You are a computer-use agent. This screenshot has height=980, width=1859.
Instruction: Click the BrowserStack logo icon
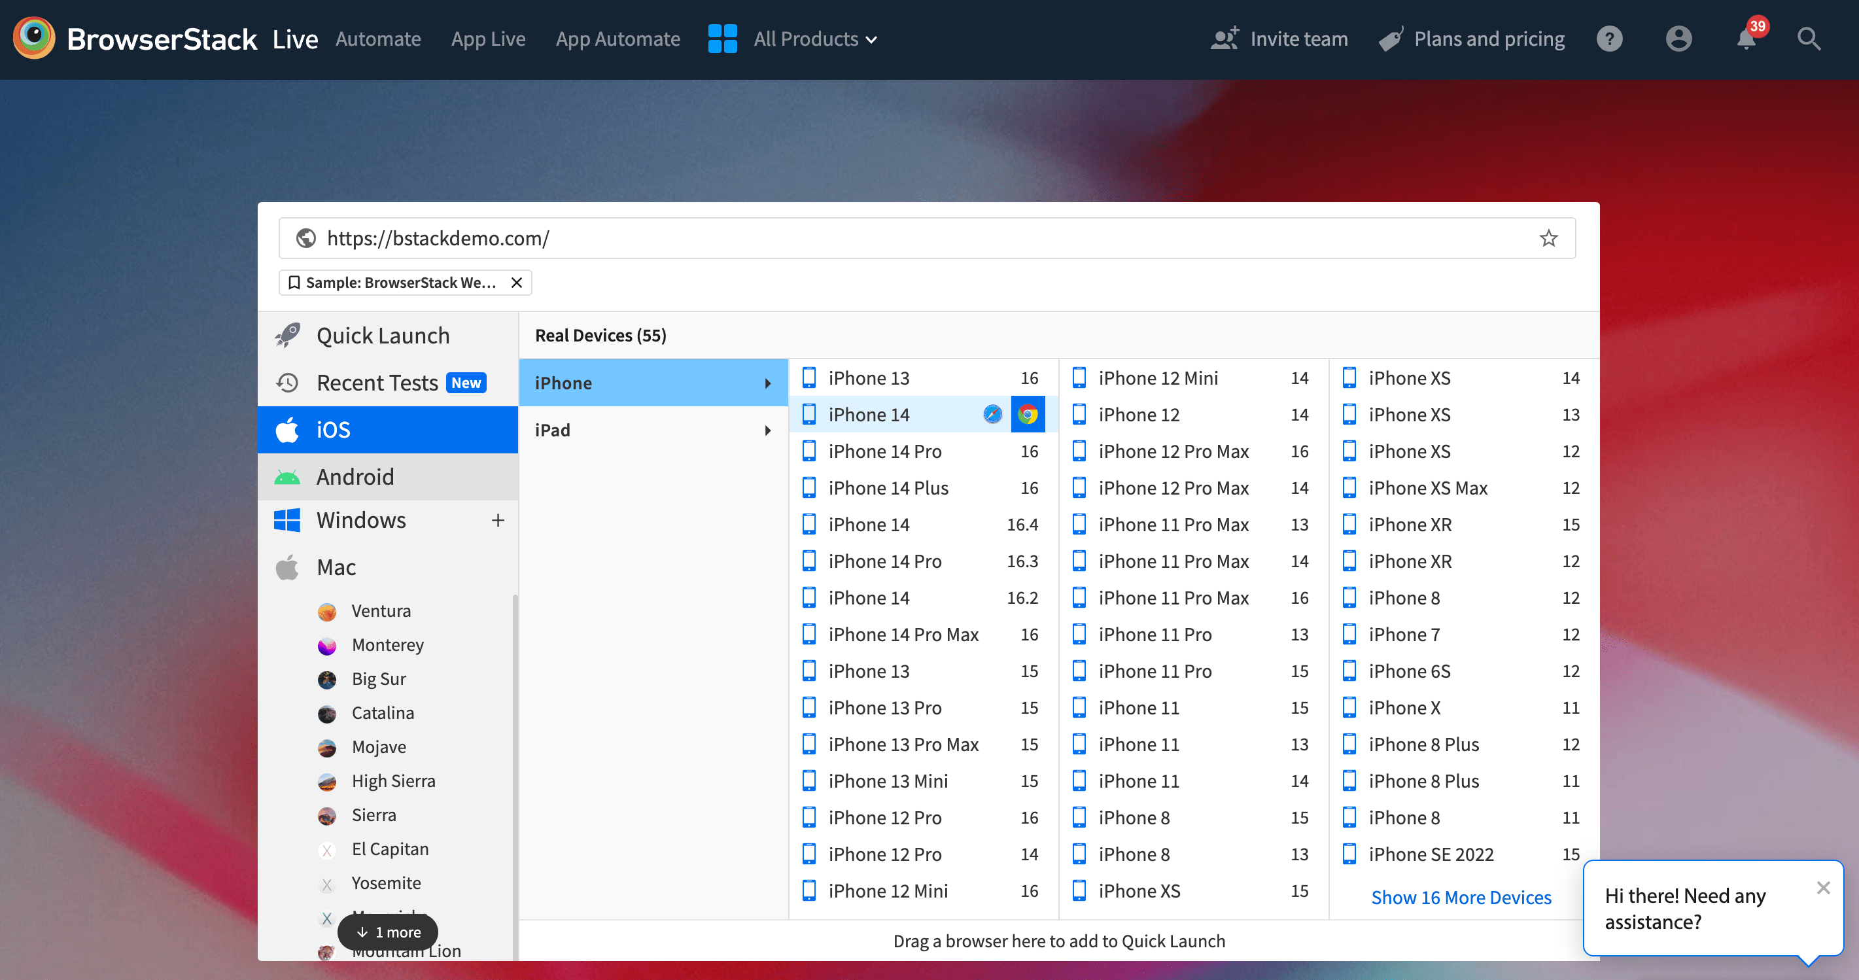tap(34, 38)
